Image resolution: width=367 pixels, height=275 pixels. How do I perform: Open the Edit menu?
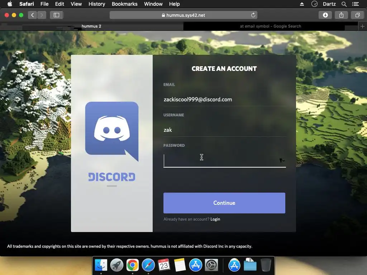pos(59,4)
